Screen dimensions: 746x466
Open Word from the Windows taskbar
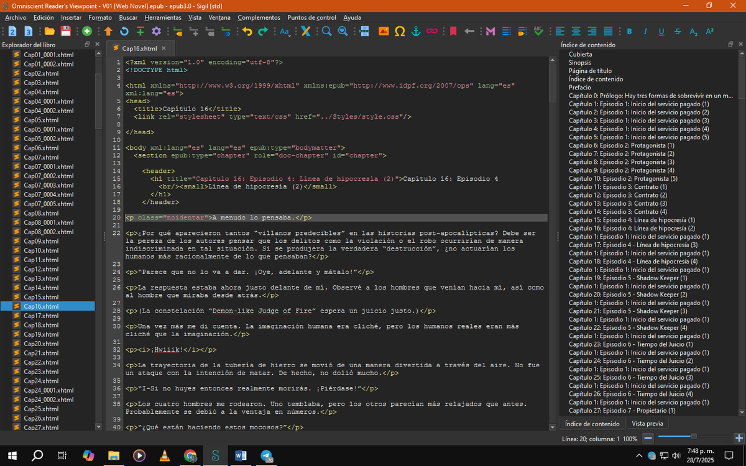241,455
